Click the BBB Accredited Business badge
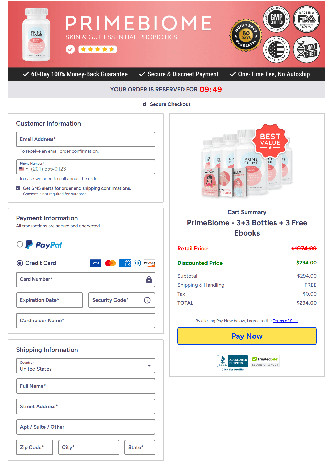 coord(233,363)
